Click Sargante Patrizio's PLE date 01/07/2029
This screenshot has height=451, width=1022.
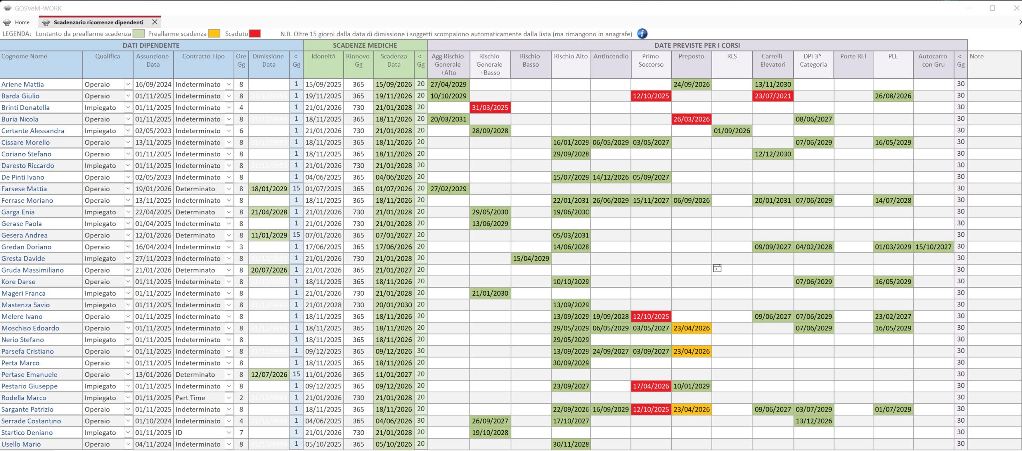point(893,409)
